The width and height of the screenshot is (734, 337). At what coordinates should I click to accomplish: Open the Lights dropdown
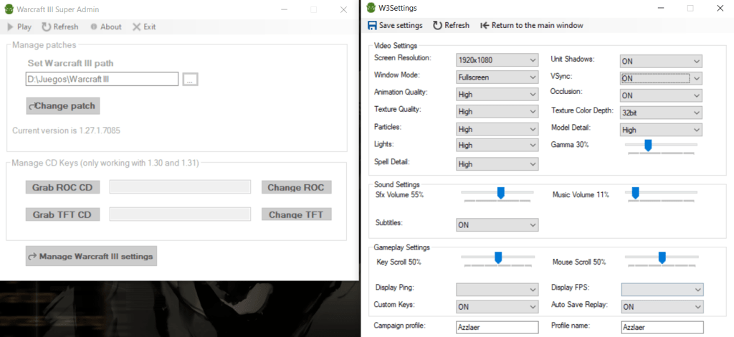497,145
